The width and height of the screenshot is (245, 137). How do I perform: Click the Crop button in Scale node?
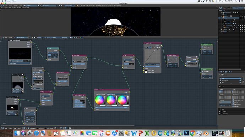[56, 55]
